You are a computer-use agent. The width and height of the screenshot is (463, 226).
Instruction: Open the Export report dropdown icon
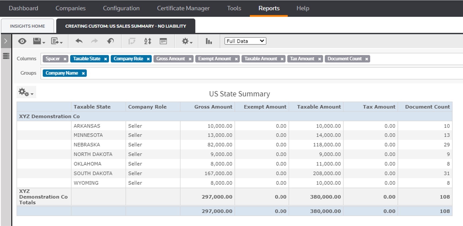pos(57,41)
